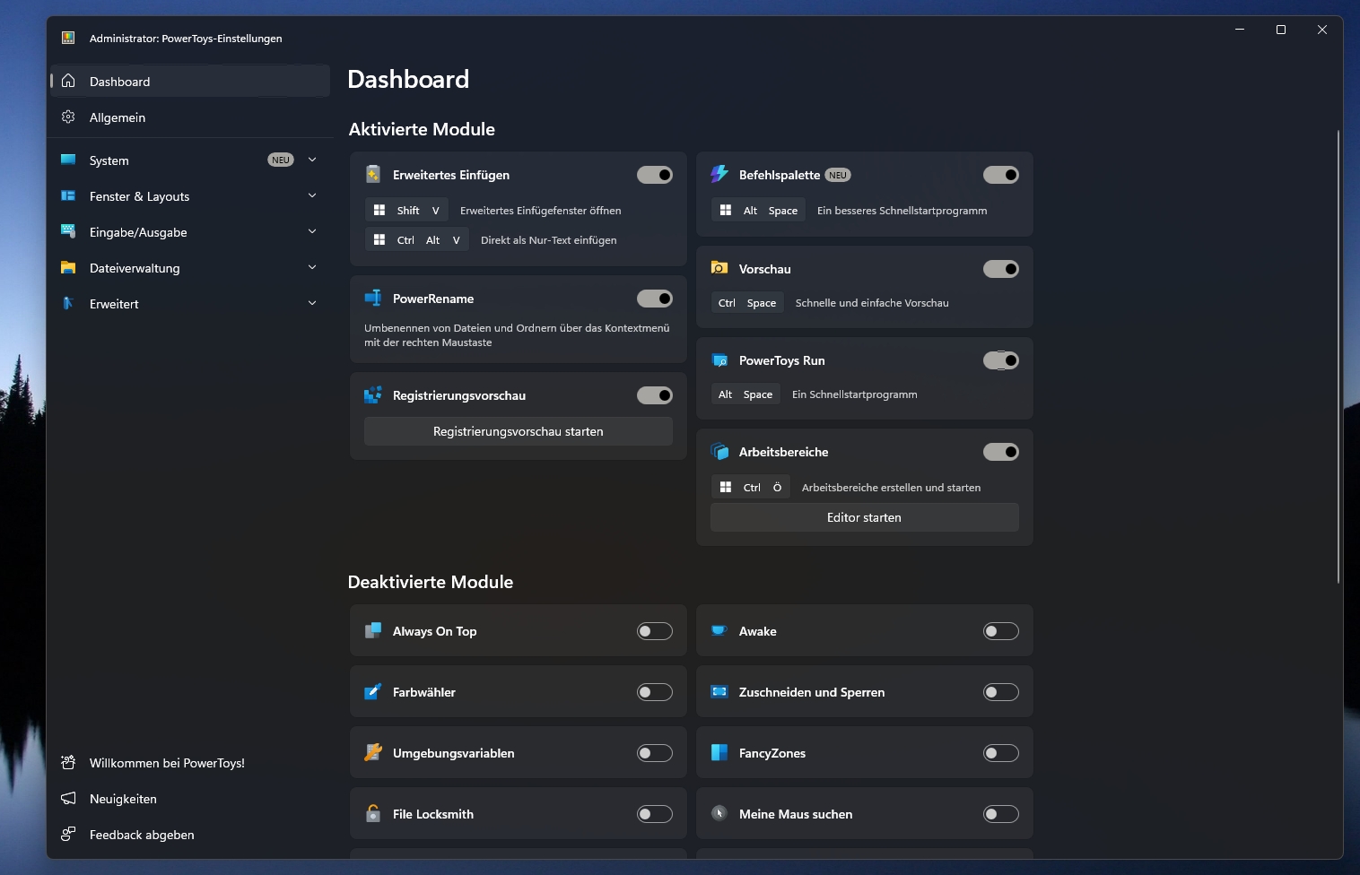The width and height of the screenshot is (1360, 875).
Task: Turn off the PowerRename switch
Action: (x=655, y=299)
